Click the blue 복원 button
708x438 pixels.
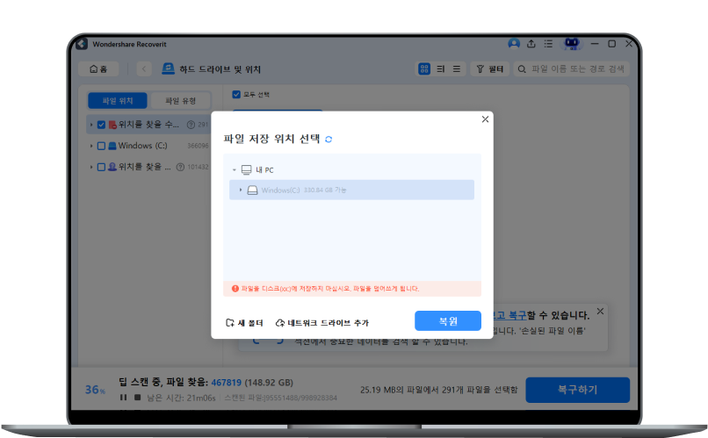click(447, 321)
